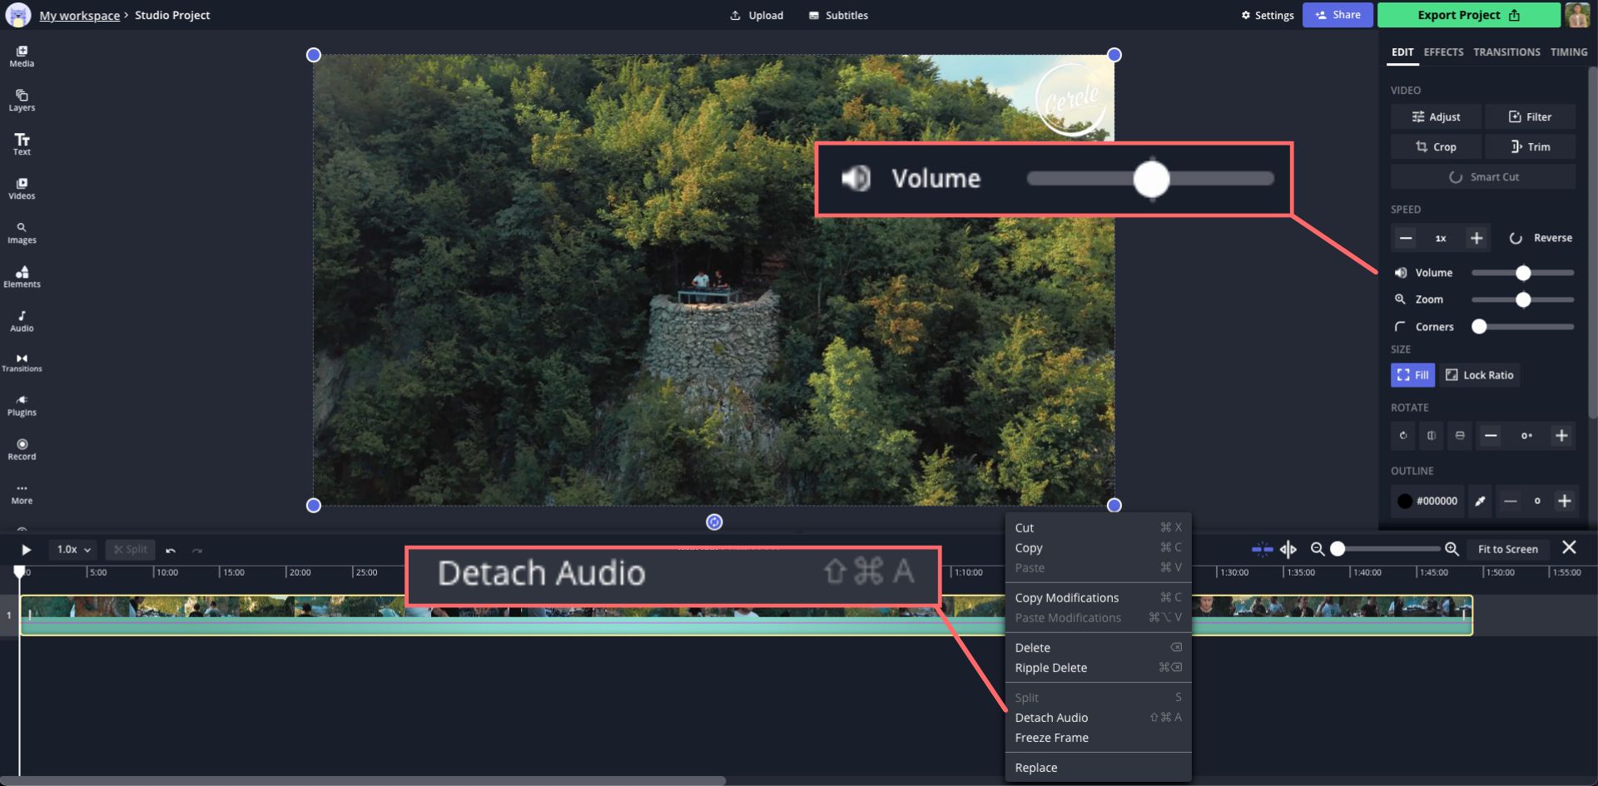
Task: Click the Volume slider handle
Action: pos(1523,273)
